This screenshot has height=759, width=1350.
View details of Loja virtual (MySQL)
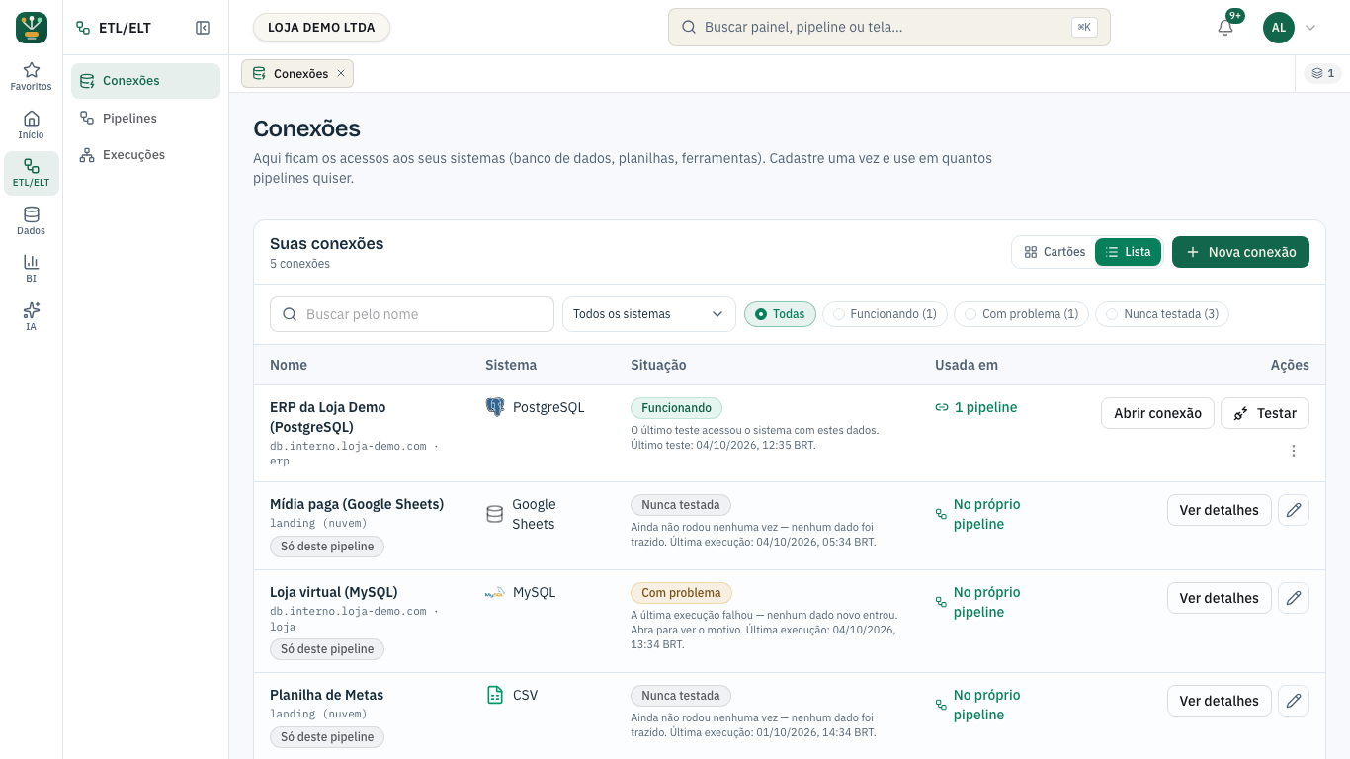[1219, 598]
